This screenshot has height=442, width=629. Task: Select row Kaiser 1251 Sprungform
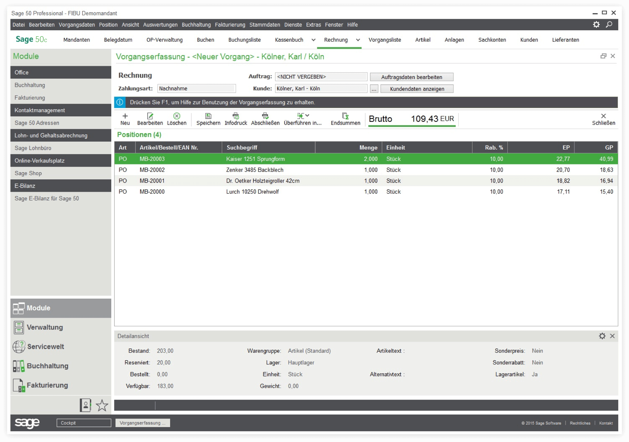coord(366,159)
